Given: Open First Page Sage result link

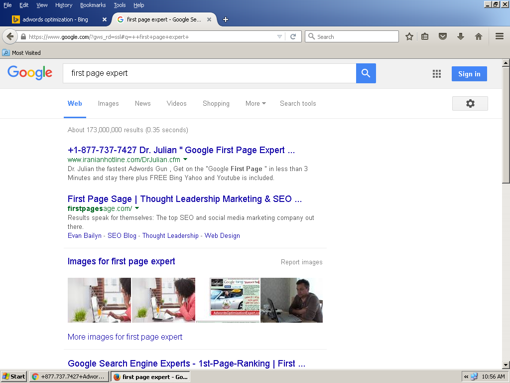Looking at the screenshot, I should (x=185, y=199).
